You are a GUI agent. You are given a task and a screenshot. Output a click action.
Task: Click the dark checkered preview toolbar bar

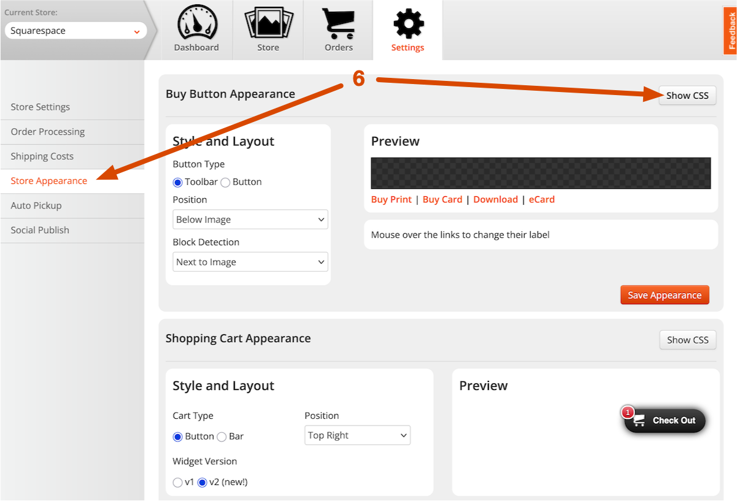click(x=541, y=173)
